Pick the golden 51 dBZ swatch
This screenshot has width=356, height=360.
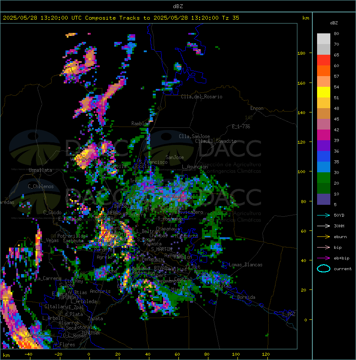(x=323, y=103)
